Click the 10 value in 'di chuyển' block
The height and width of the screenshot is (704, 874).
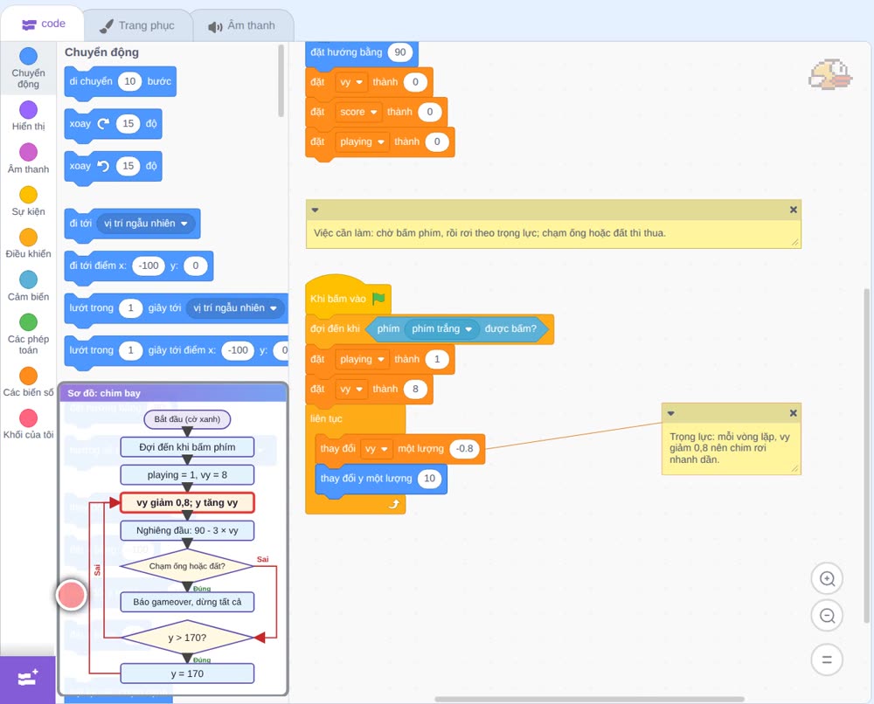click(x=130, y=81)
